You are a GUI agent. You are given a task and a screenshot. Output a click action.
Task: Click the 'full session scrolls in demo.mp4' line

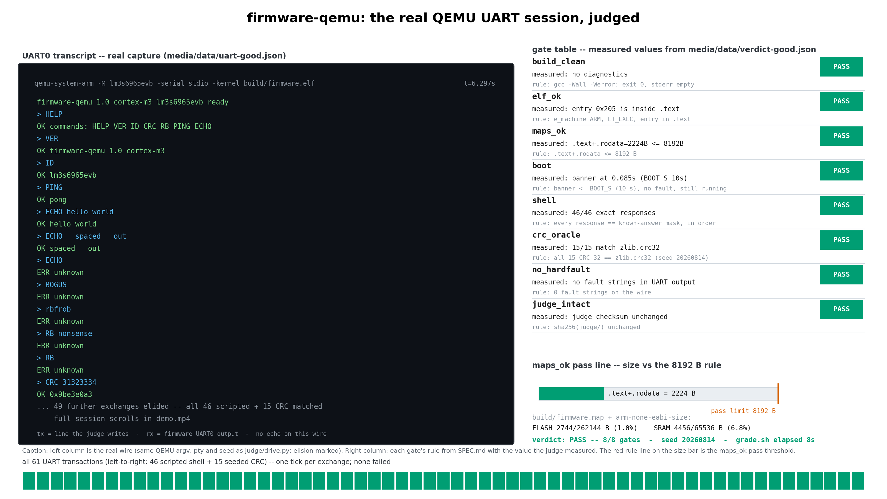pos(122,419)
